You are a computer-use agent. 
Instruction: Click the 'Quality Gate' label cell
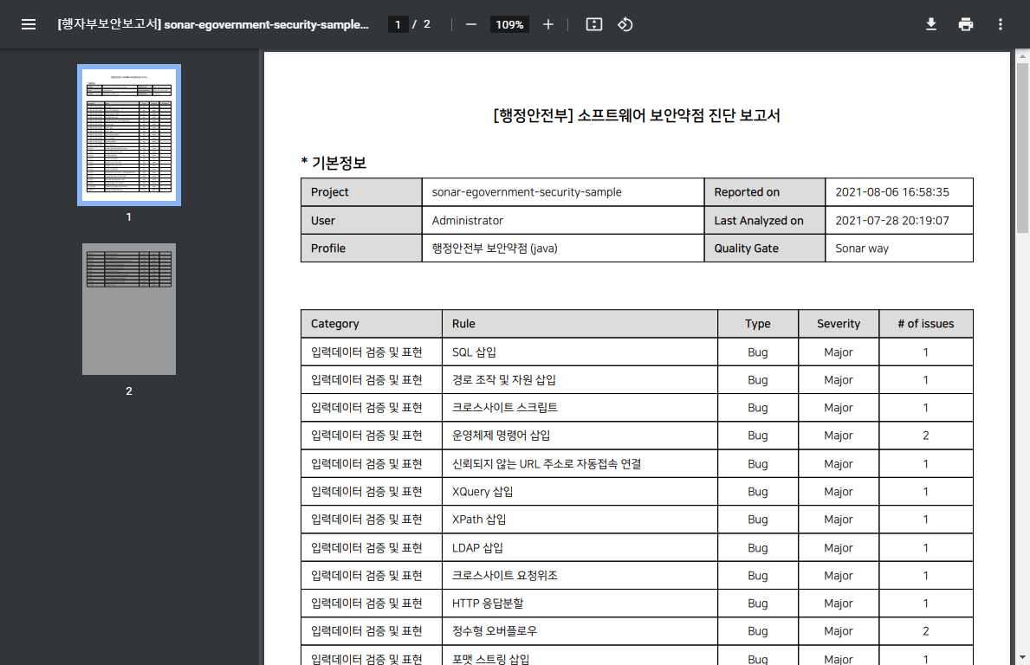tap(765, 249)
